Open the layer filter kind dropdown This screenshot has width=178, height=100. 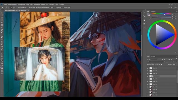152,59
